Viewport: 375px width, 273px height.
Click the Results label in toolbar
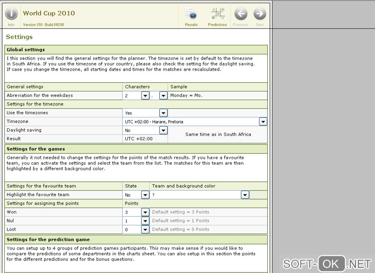pyautogui.click(x=191, y=25)
